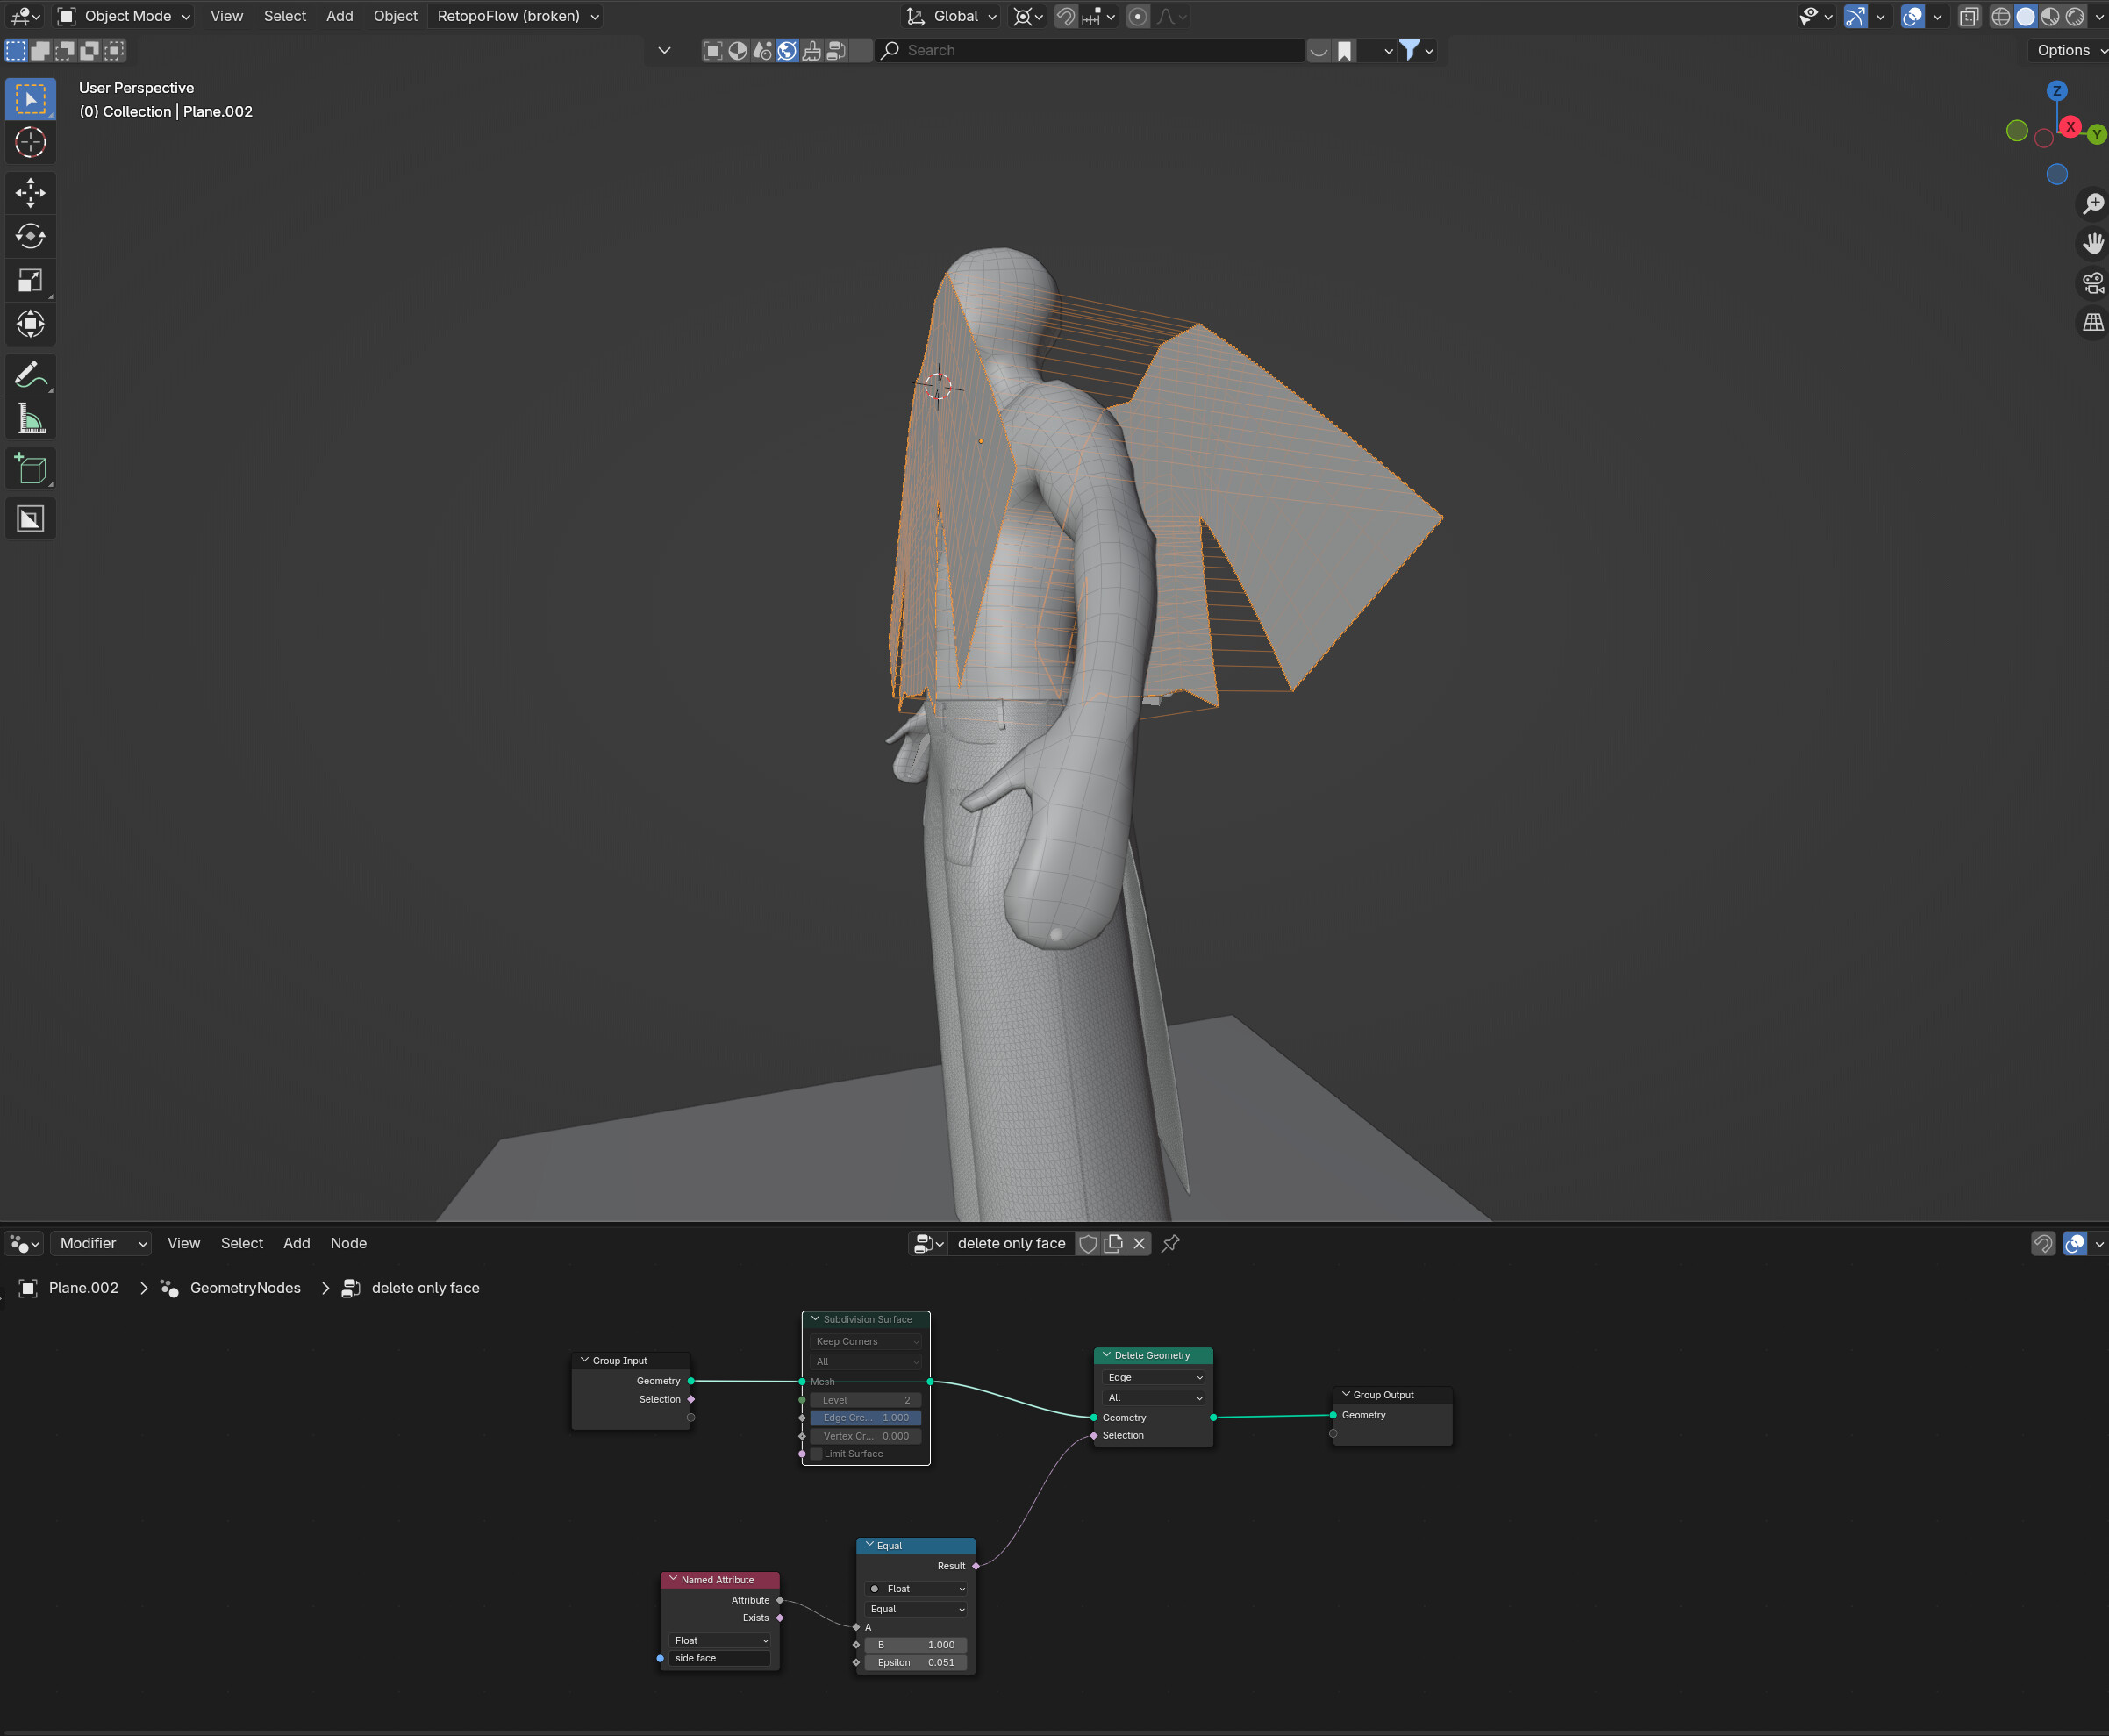Toggle show gizmo button
The image size is (2109, 1736).
(1856, 16)
